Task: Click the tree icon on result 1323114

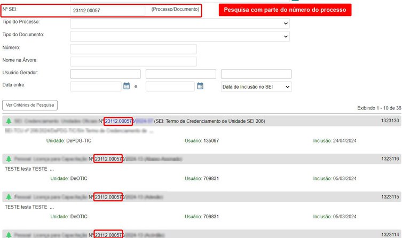Action: (x=9, y=235)
